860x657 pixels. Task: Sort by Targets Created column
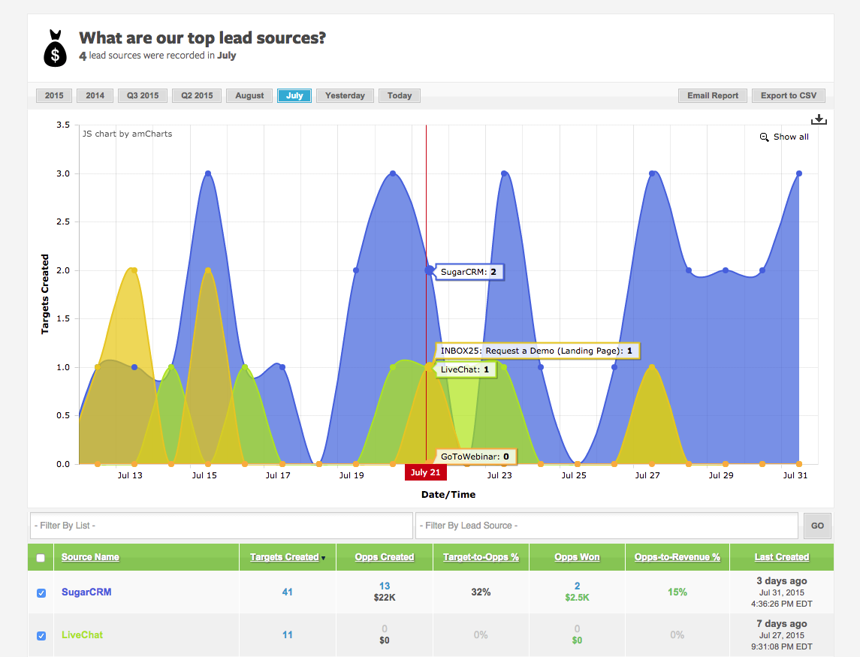(x=284, y=557)
